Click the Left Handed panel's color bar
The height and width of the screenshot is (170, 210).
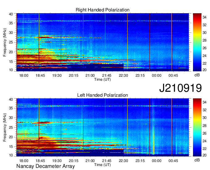pos(197,127)
